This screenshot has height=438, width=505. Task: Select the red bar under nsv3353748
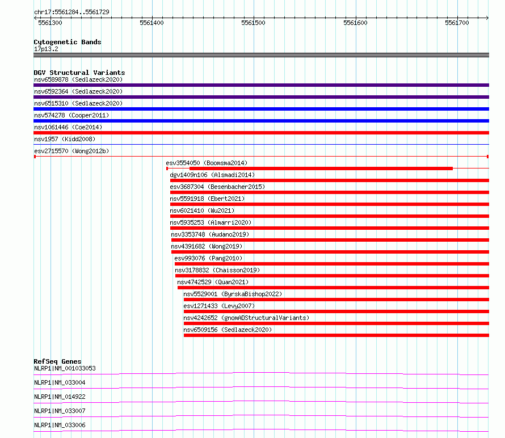[330, 240]
